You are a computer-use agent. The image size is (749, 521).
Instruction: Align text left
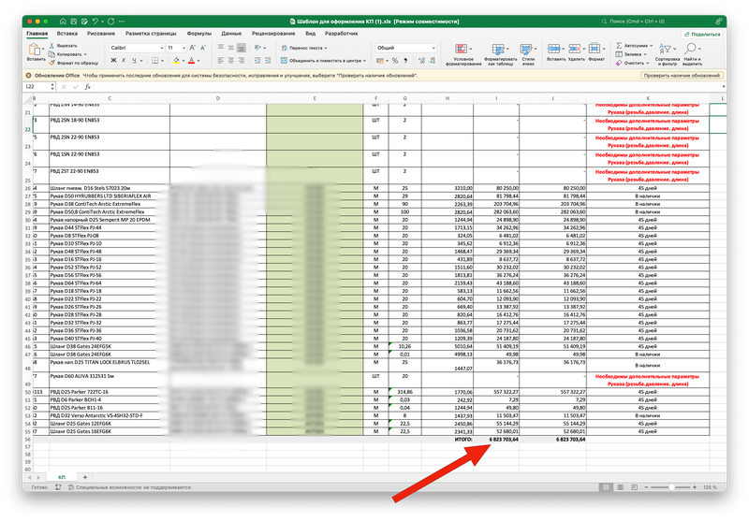[x=221, y=61]
